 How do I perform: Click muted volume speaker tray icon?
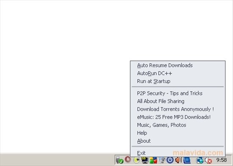[208, 160]
